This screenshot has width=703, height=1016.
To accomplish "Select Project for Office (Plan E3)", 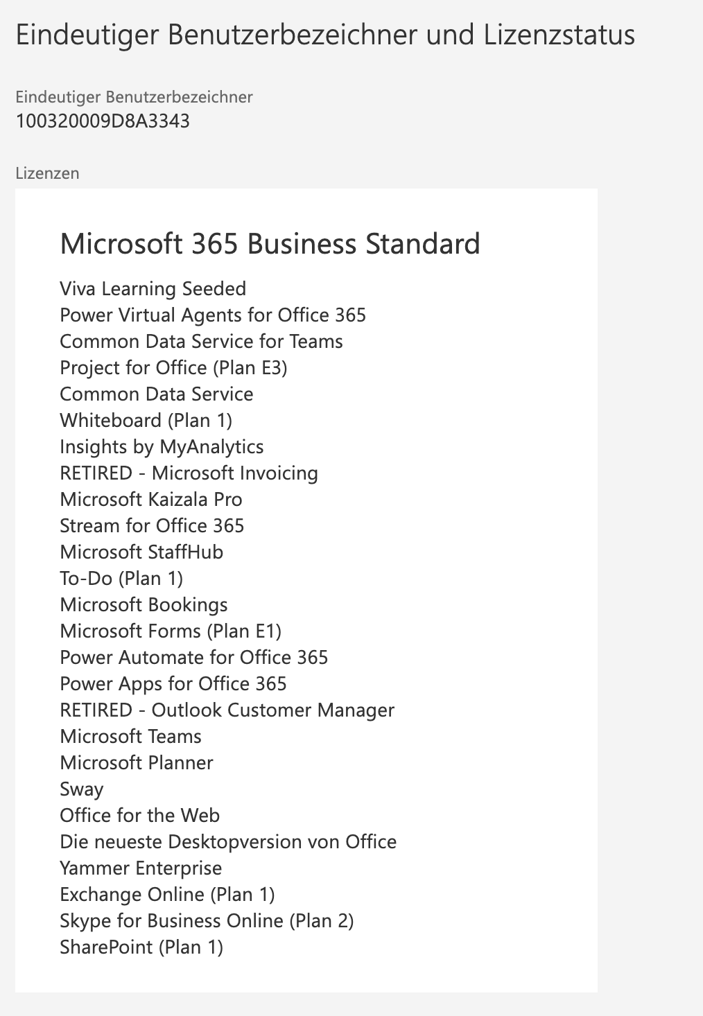I will [174, 368].
